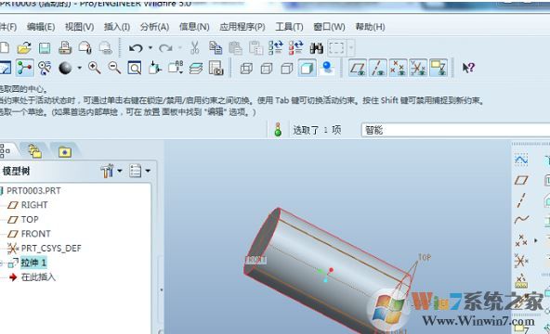
Task: Open the 工具(T) menu
Action: coord(289,27)
